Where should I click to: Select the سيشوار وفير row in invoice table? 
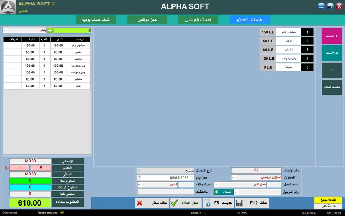[x=47, y=45]
